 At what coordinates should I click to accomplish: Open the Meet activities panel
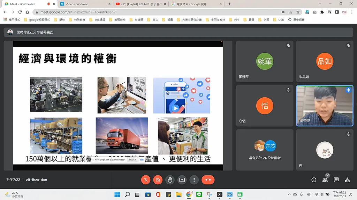[347, 180]
